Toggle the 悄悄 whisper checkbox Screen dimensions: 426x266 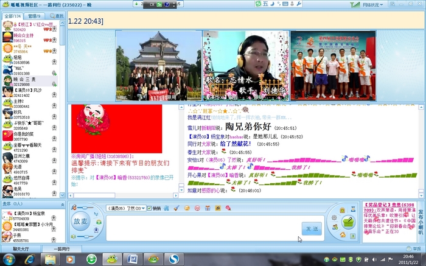tap(149, 208)
